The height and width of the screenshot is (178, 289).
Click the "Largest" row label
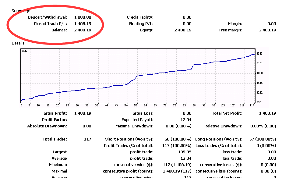point(60,152)
